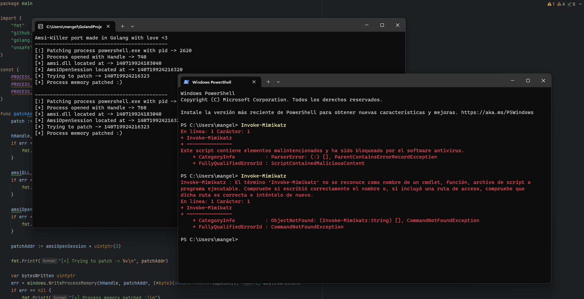Click the 'CategoryInfo : ParserError' line
Screen dimensions: 584x299
[x=315, y=157]
